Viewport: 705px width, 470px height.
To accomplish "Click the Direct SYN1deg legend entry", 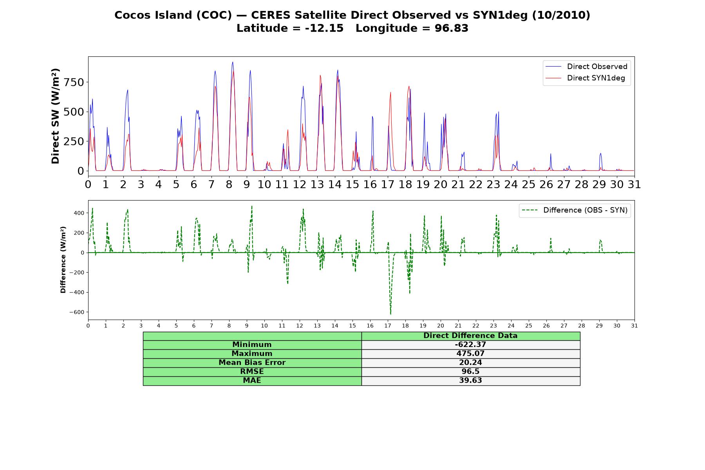I will [585, 78].
